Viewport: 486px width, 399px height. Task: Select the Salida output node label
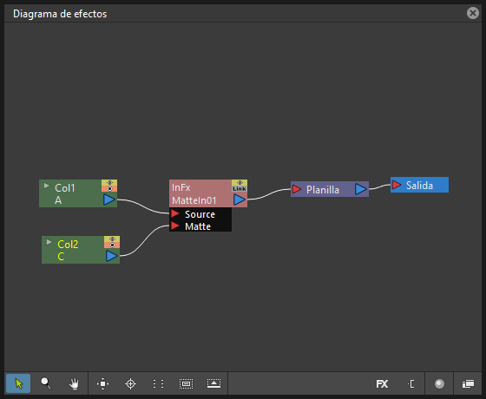(419, 186)
